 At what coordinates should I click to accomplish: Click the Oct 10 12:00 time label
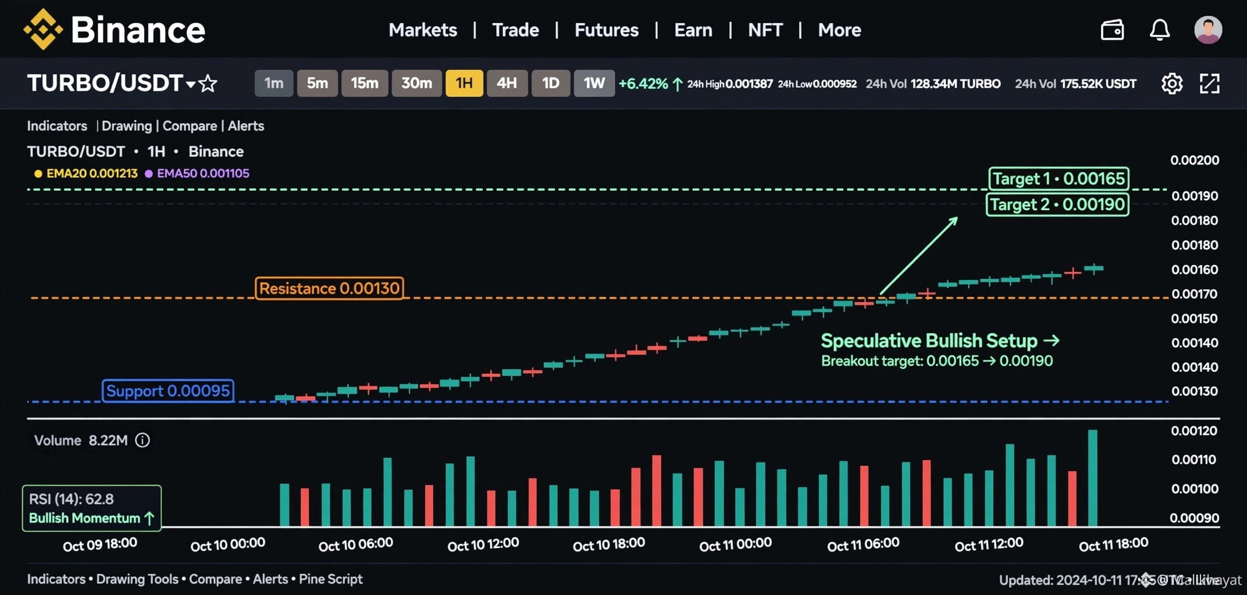483,545
